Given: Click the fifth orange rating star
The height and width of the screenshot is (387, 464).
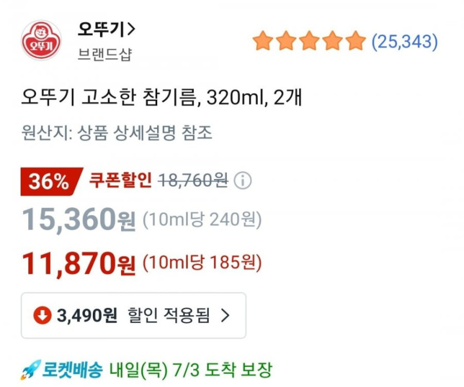Looking at the screenshot, I should click(355, 42).
